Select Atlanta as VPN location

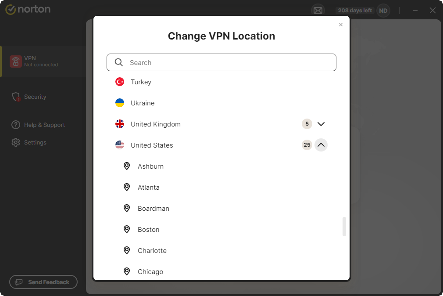(149, 188)
